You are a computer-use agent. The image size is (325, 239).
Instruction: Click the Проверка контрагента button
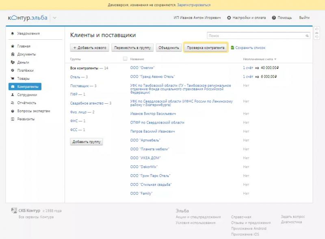205,48
